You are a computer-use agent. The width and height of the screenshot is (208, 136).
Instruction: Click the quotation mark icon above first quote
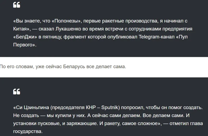coord(17,5)
